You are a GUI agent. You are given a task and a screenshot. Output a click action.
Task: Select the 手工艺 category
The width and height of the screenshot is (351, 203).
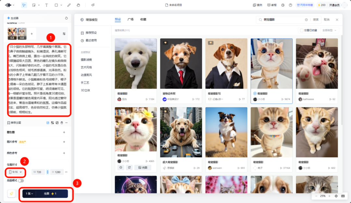[x=85, y=82]
